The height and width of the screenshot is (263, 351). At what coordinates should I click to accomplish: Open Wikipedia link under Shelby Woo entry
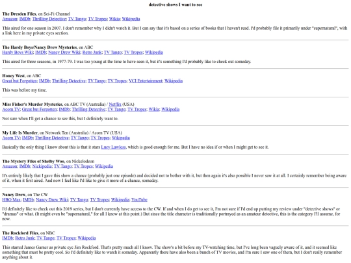pyautogui.click(x=104, y=166)
